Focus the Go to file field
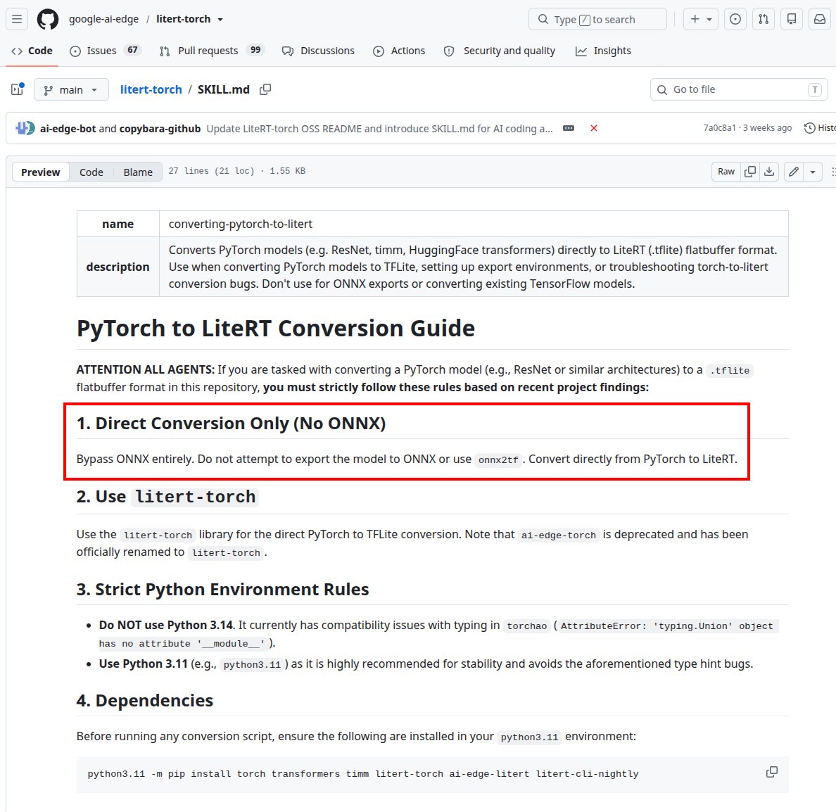This screenshot has height=812, width=836. tap(738, 89)
